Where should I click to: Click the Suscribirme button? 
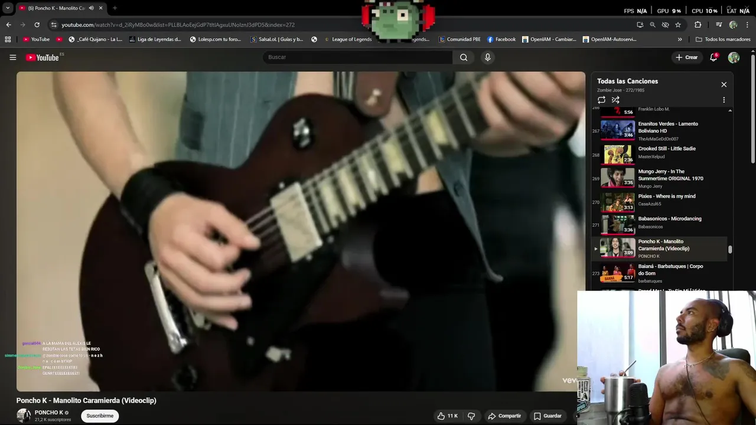pos(100,416)
